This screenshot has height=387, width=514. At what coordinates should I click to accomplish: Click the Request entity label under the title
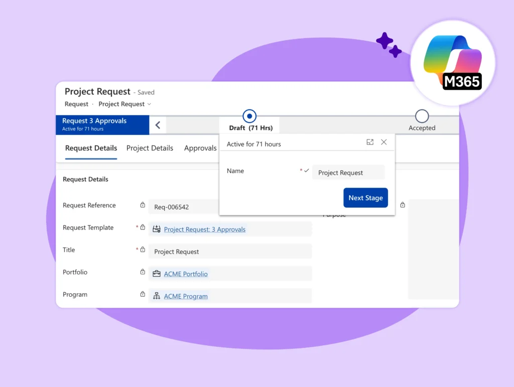pyautogui.click(x=76, y=104)
